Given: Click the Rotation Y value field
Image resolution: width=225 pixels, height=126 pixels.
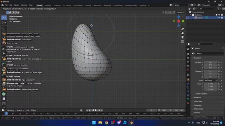Looking at the screenshot, I should (x=211, y=74).
